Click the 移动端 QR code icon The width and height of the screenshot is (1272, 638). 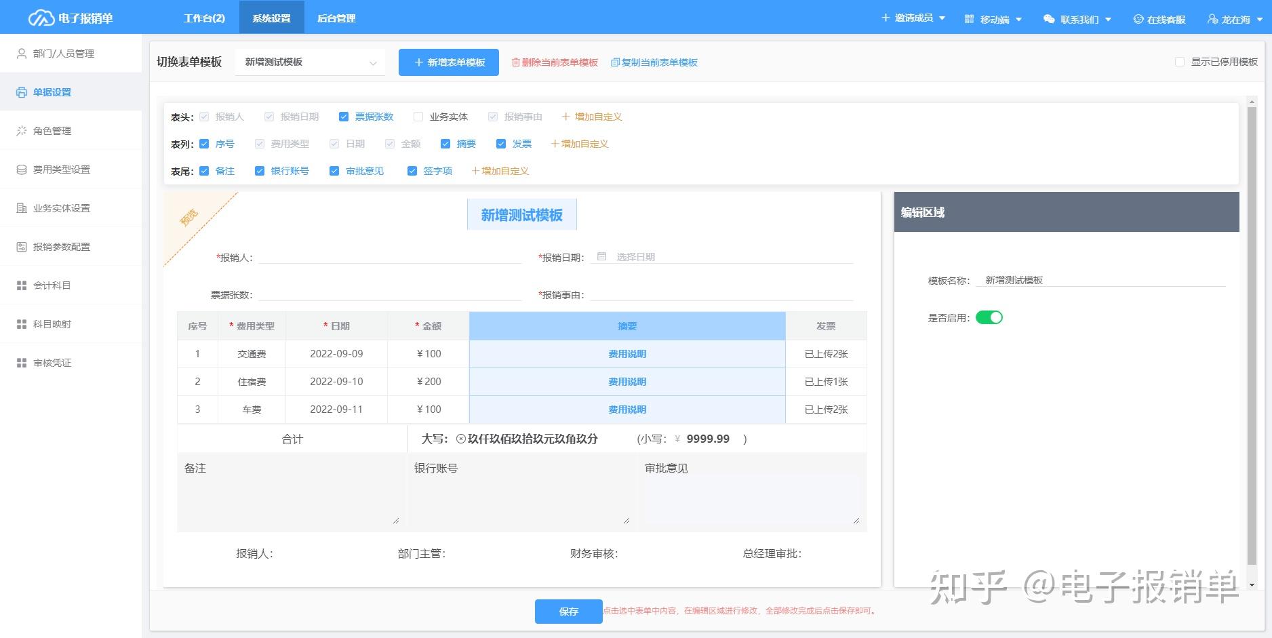[969, 19]
